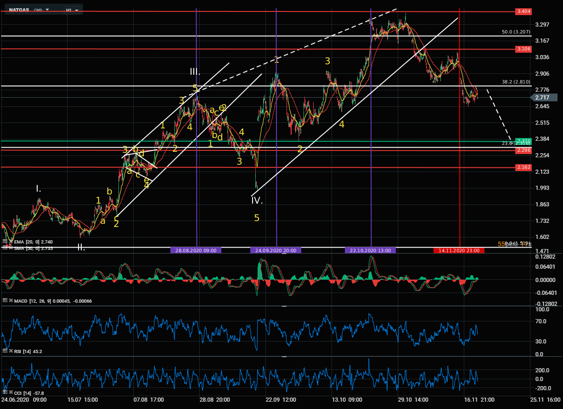The height and width of the screenshot is (409, 563).
Task: Remove the CCI [14] indicator
Action: pyautogui.click(x=11, y=393)
